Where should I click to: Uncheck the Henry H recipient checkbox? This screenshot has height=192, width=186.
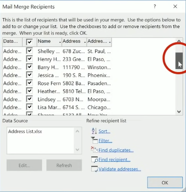tap(29, 59)
